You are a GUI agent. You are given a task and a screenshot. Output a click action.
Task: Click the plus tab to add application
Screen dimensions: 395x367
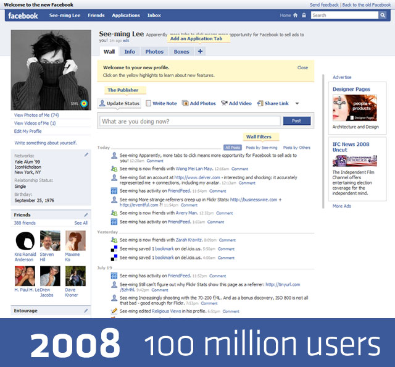coord(200,52)
